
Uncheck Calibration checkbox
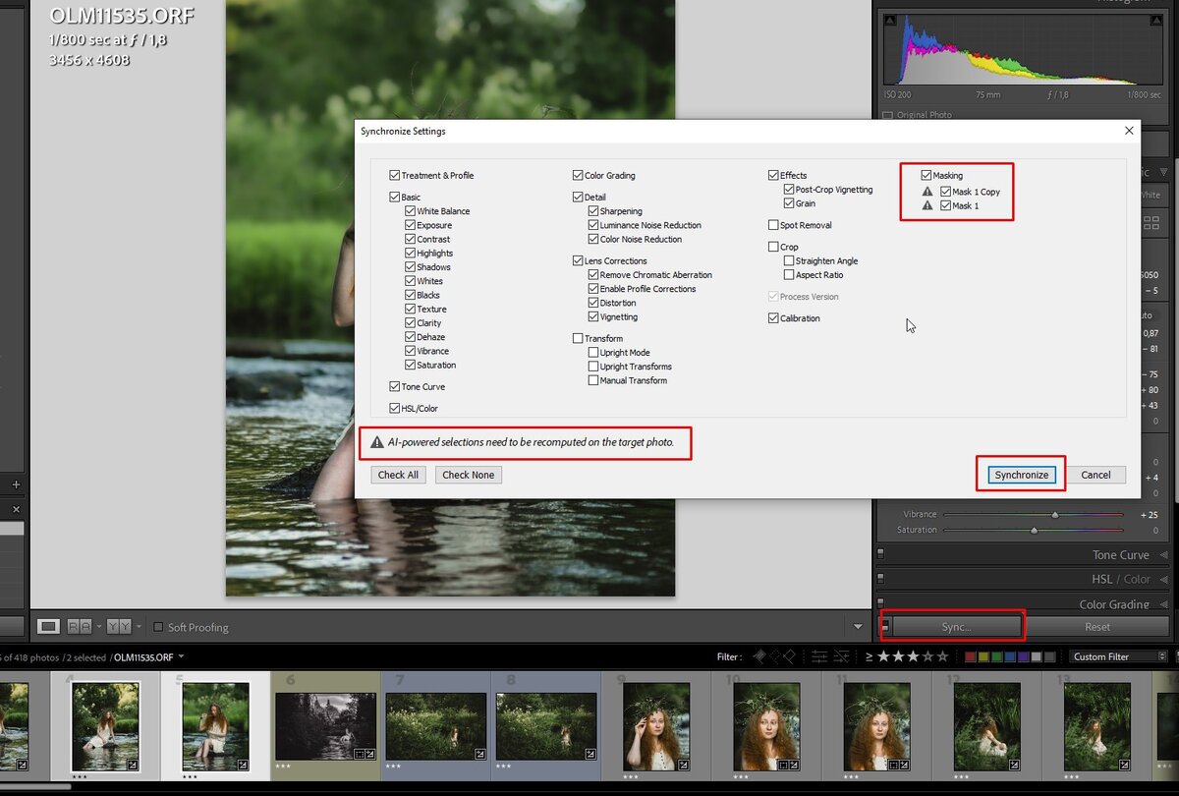click(x=773, y=318)
